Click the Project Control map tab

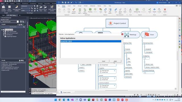pos(67,92)
